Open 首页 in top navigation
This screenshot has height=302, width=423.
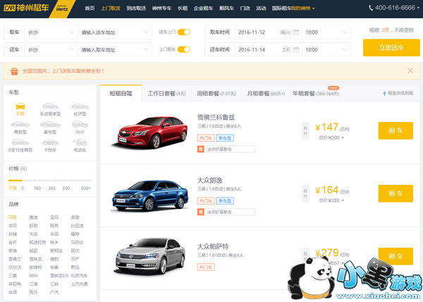[90, 8]
